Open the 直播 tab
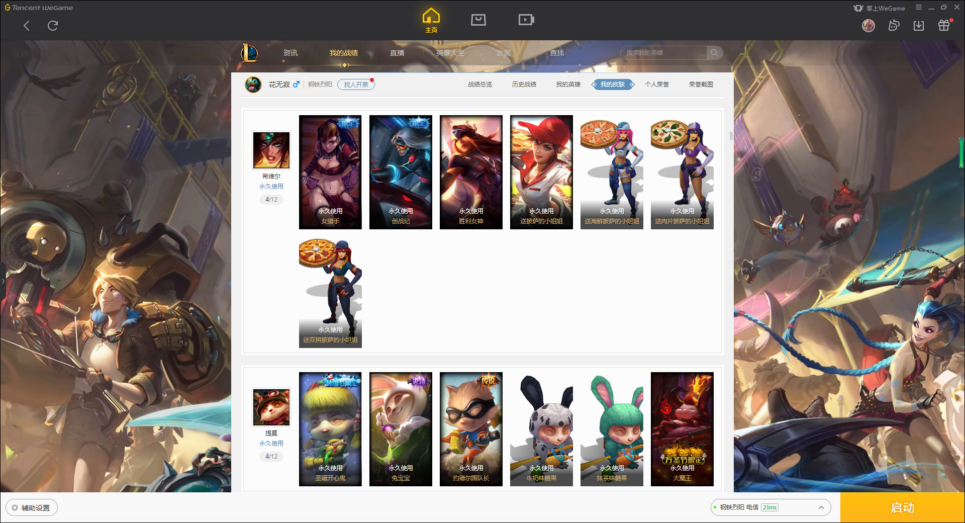Screen dimensions: 965x523 pyautogui.click(x=397, y=53)
